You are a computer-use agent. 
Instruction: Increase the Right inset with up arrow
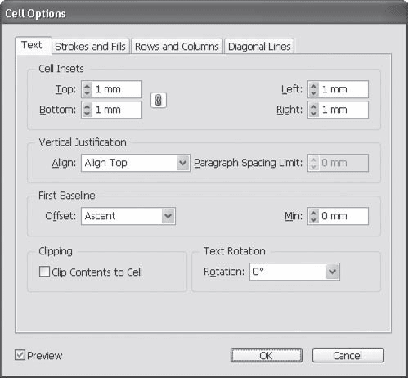pyautogui.click(x=314, y=106)
